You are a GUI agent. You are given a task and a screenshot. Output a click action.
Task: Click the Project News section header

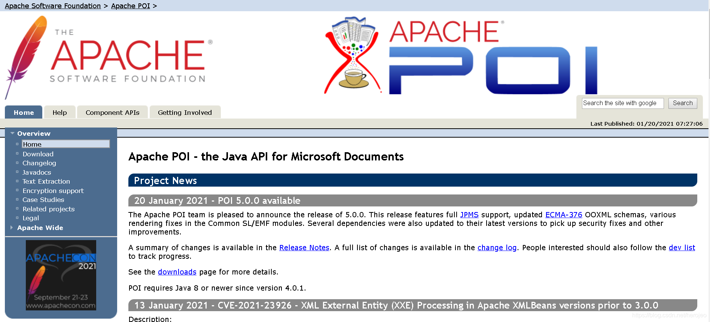[413, 180]
